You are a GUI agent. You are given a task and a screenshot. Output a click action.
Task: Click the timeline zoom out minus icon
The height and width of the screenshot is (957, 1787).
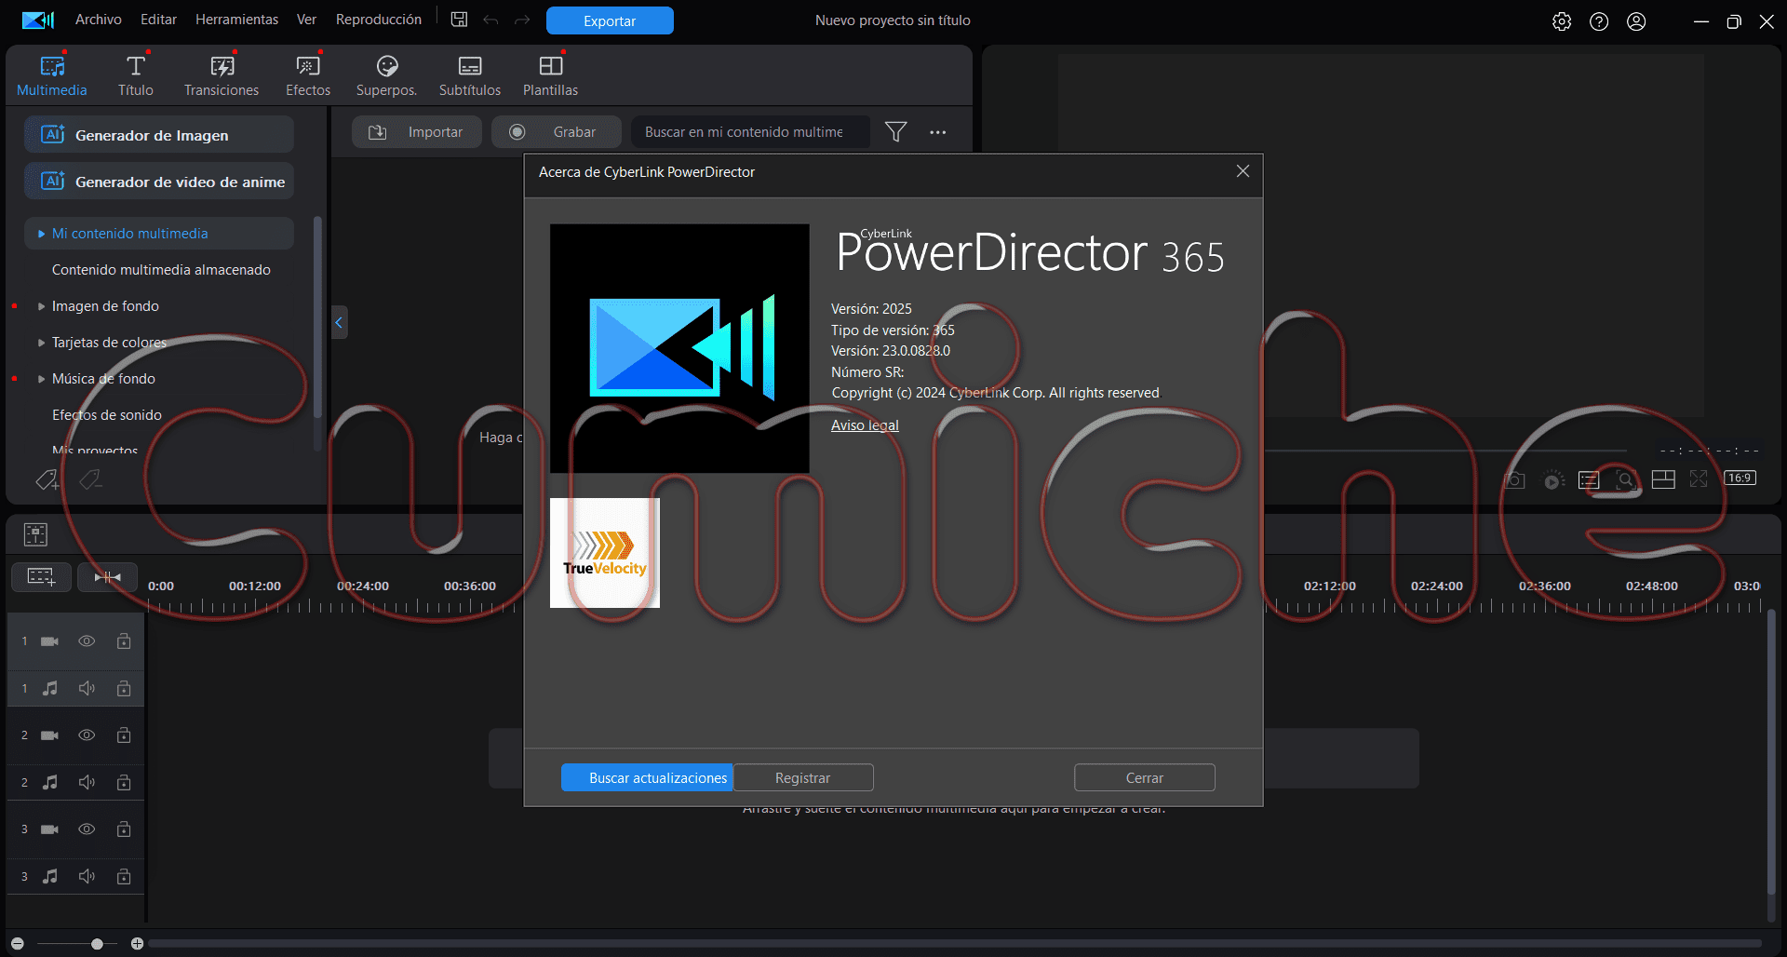[17, 944]
